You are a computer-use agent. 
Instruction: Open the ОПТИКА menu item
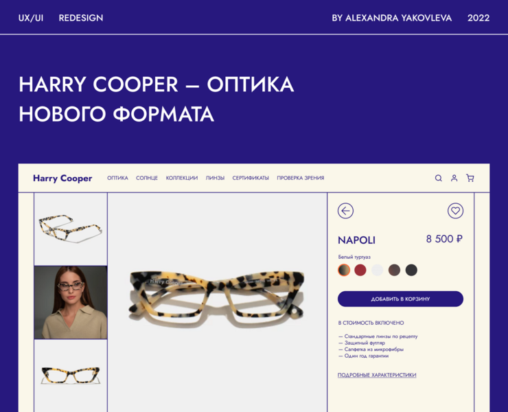tap(117, 178)
